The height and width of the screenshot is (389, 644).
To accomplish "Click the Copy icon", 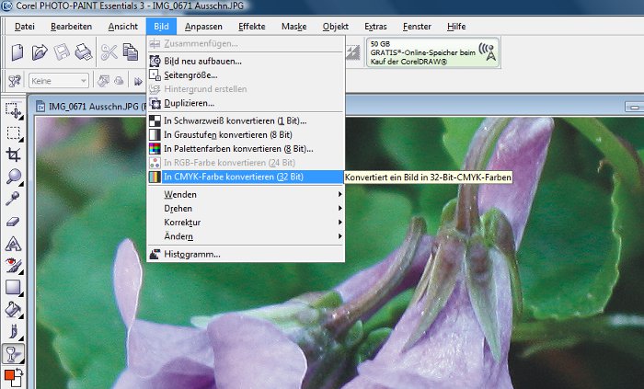I will point(131,52).
